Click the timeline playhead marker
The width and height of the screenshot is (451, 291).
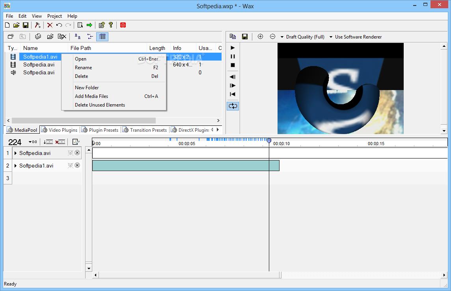tap(269, 141)
